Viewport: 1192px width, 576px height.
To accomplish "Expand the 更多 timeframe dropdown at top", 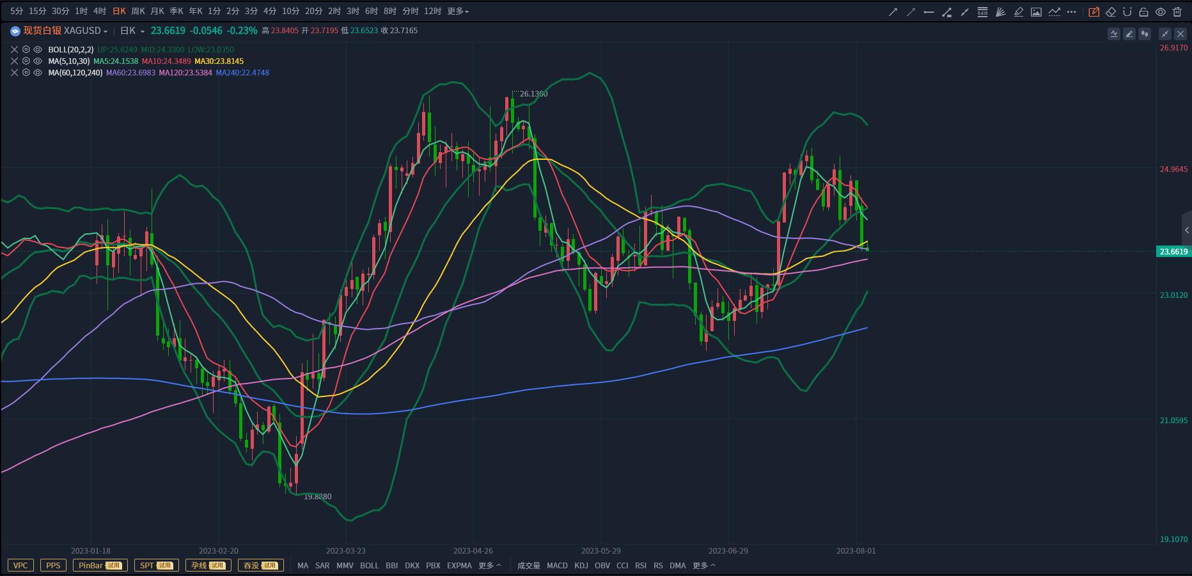I will (x=457, y=12).
